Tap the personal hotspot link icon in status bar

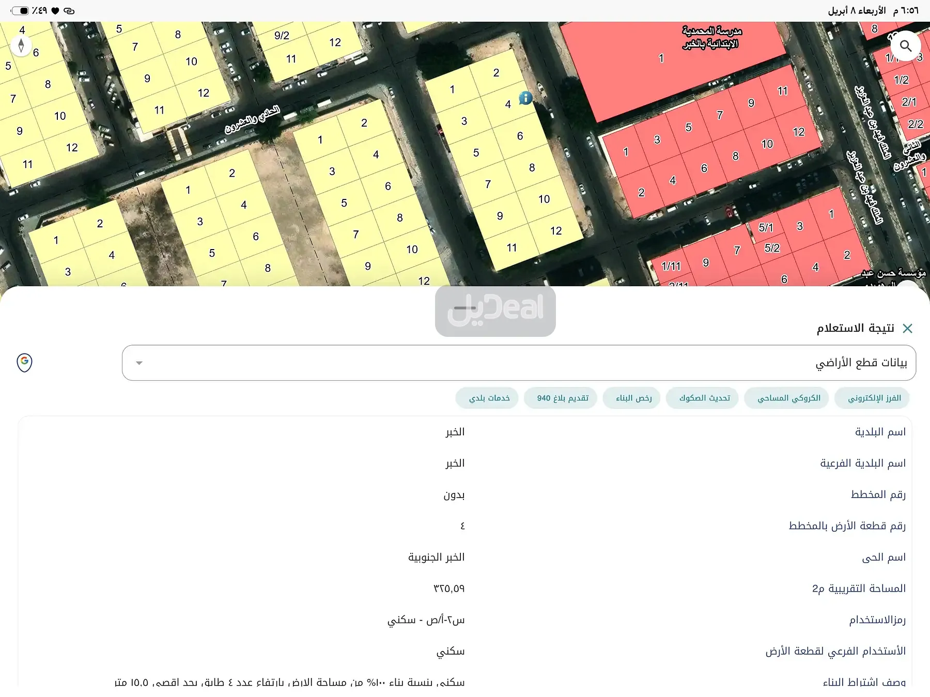[x=69, y=10]
